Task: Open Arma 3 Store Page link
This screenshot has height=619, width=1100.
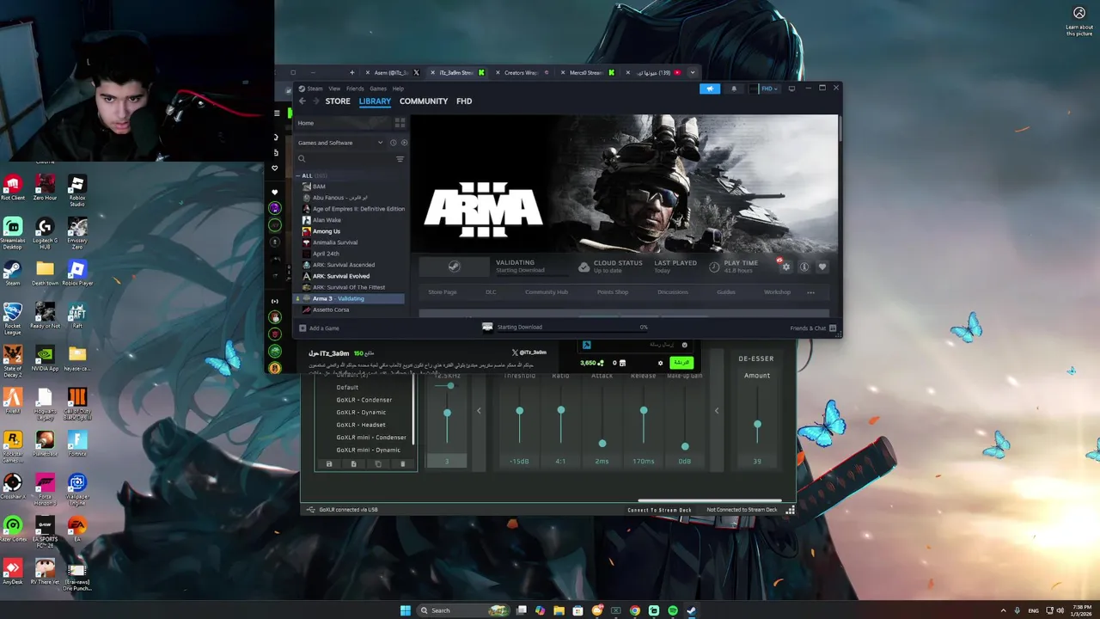Action: (443, 292)
